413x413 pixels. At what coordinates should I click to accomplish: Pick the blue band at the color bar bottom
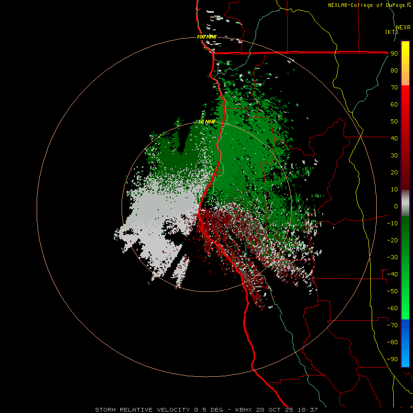click(x=405, y=343)
